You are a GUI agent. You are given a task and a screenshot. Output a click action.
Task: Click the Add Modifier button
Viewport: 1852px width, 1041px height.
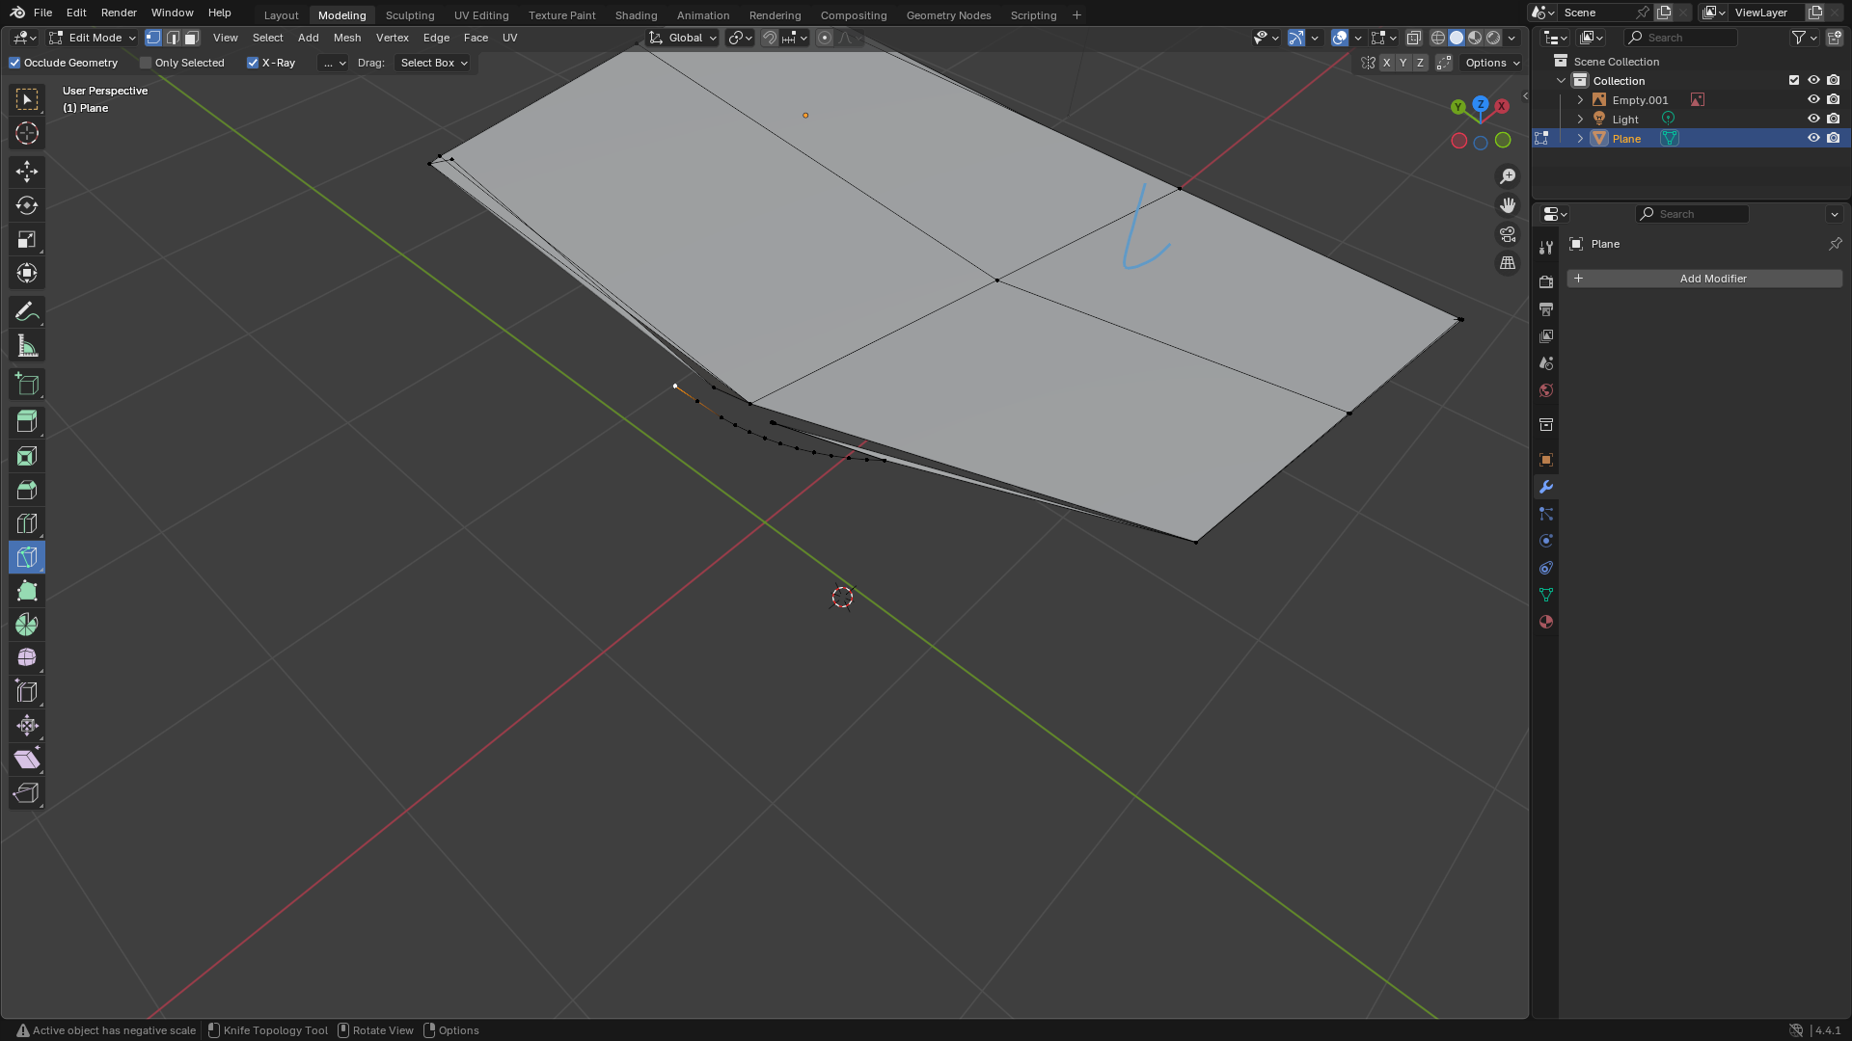click(1704, 279)
